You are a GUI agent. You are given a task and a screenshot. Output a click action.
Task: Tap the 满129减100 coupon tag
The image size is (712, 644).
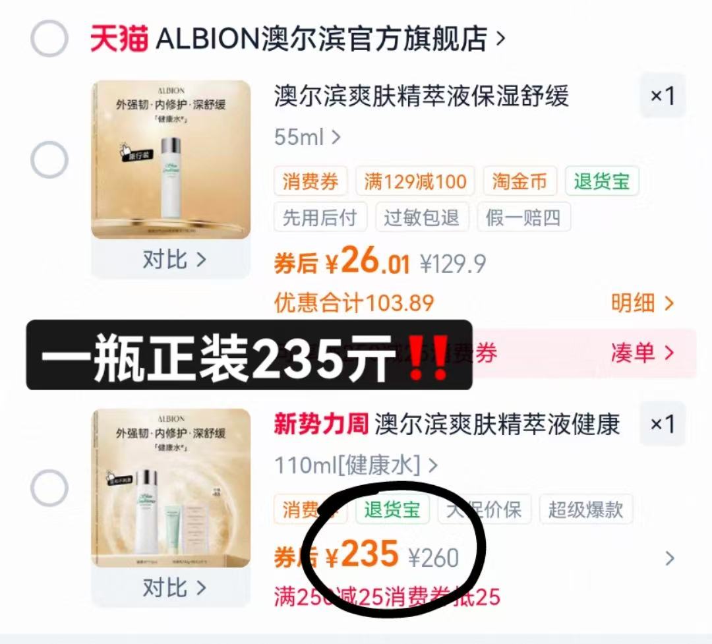[415, 181]
